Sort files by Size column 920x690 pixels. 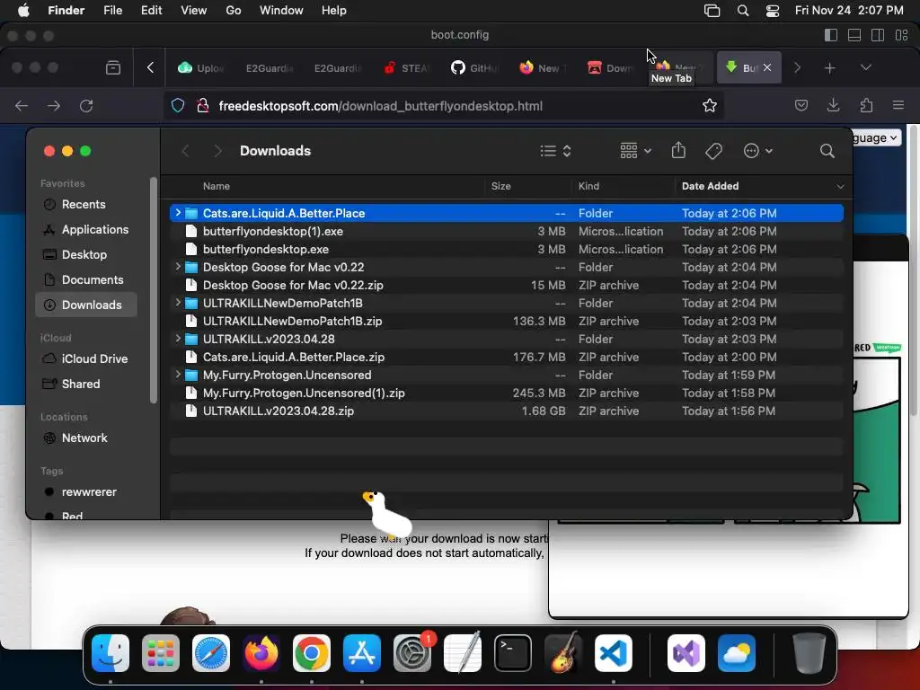click(x=500, y=186)
